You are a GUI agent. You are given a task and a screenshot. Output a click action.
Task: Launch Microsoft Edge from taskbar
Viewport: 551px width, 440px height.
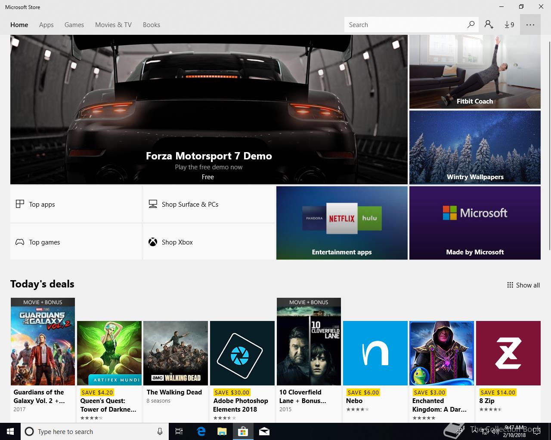click(201, 431)
